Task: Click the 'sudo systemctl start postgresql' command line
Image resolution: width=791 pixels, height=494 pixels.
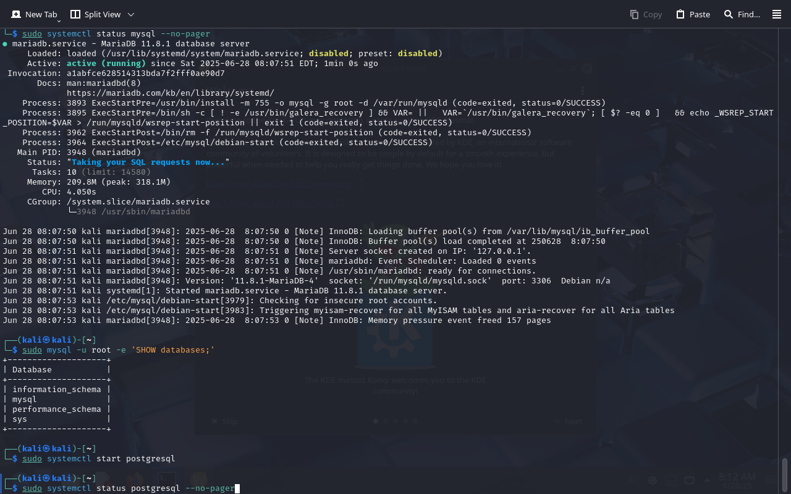Action: pos(99,459)
